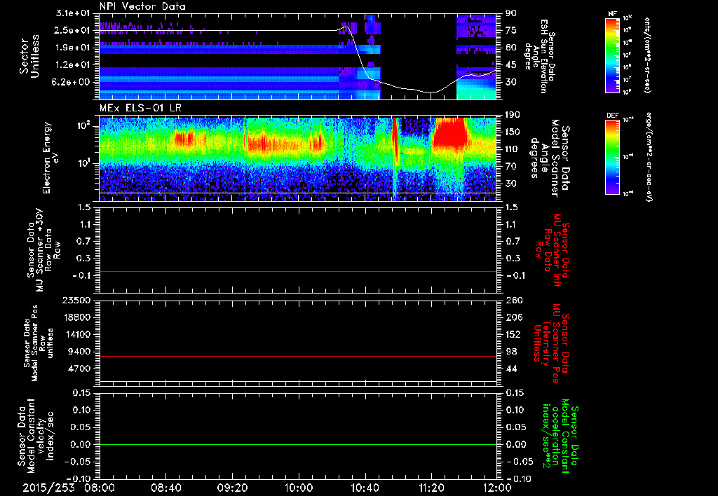This screenshot has height=496, width=718.
Task: Click the 'NPI Vector Data' panel title
Action: [x=143, y=6]
